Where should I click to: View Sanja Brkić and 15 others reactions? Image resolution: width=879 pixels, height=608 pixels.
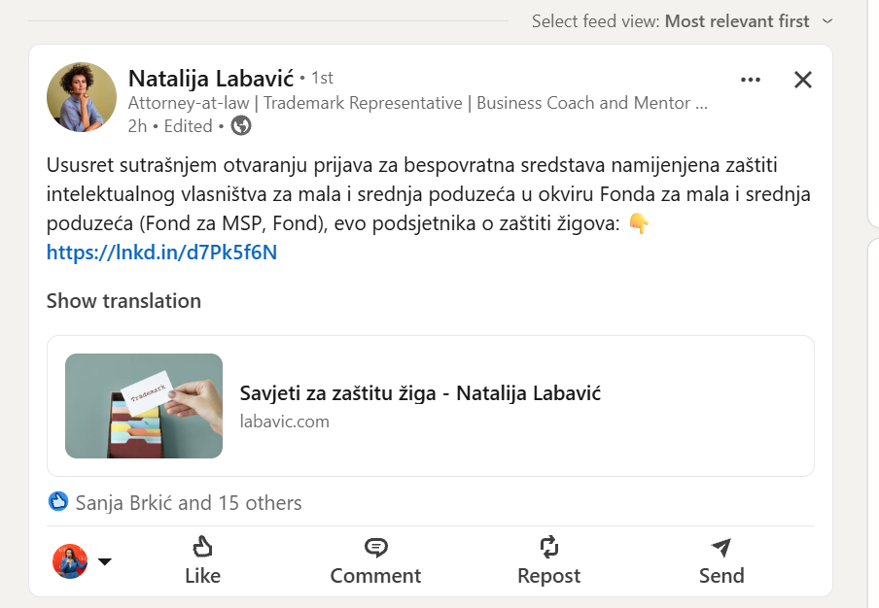[x=189, y=503]
